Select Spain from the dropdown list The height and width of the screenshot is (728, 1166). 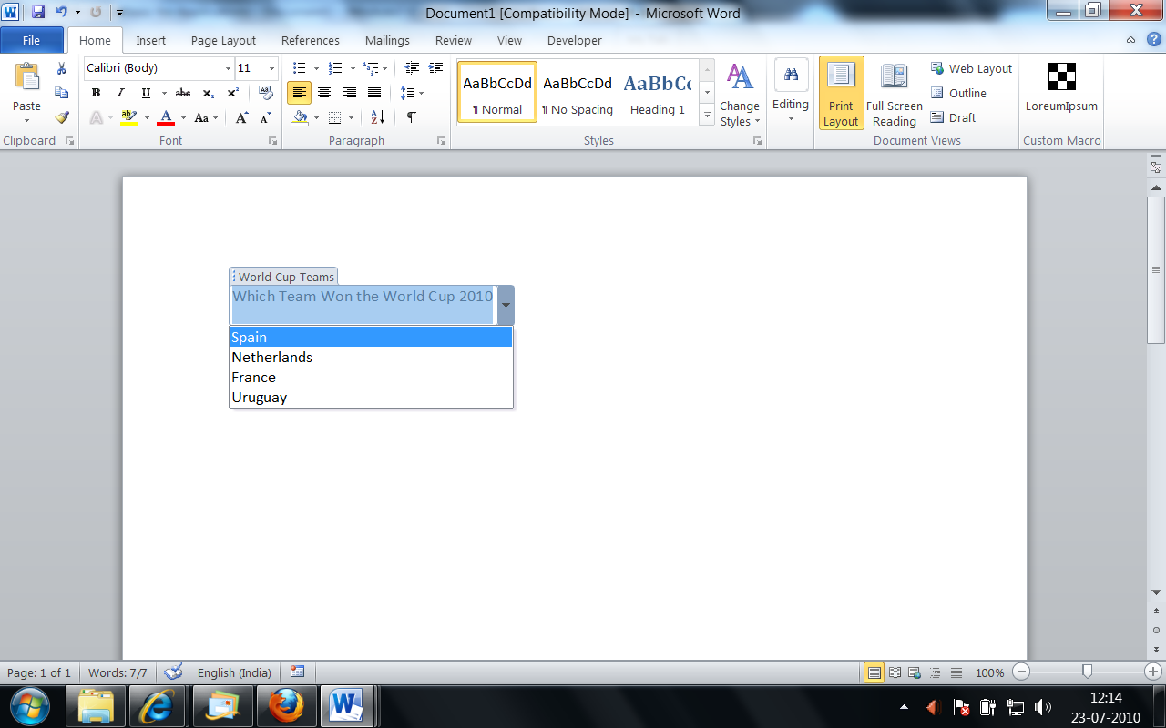pyautogui.click(x=247, y=337)
